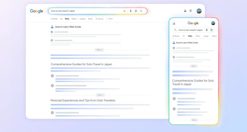Expand More under Search Labs on desktop
The image size is (247, 132).
[x=99, y=50]
